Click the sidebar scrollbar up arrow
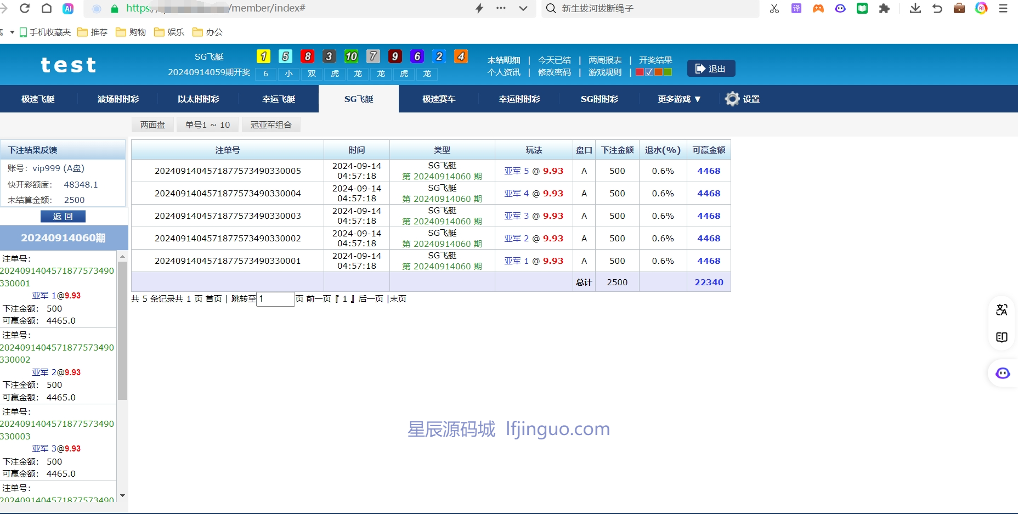 coord(122,256)
